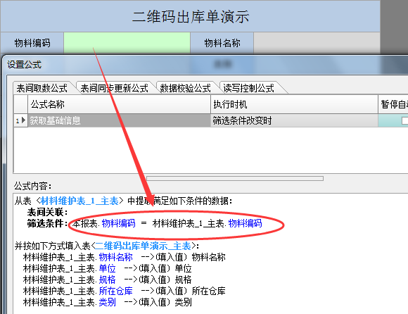This screenshot has height=314, width=408.
Task: Click the 物料编码 label cell in the sheet
Action: [x=32, y=43]
